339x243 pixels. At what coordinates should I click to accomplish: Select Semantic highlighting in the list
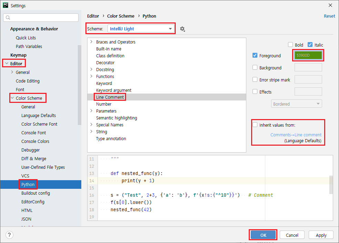(x=116, y=118)
